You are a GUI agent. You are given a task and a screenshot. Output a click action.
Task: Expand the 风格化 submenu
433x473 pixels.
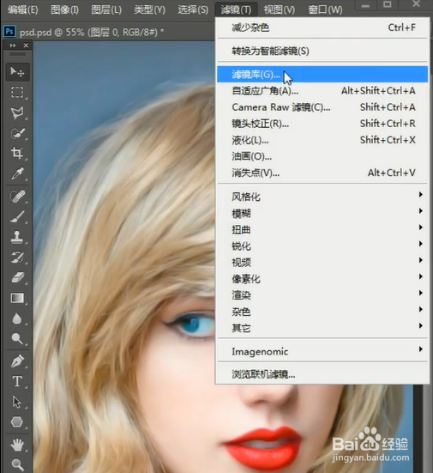[x=322, y=197]
